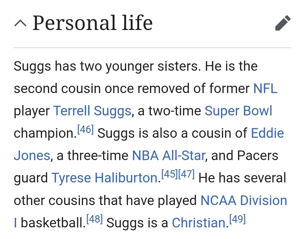Open the Terrell Suggs article link
This screenshot has width=305, height=239.
(92, 111)
